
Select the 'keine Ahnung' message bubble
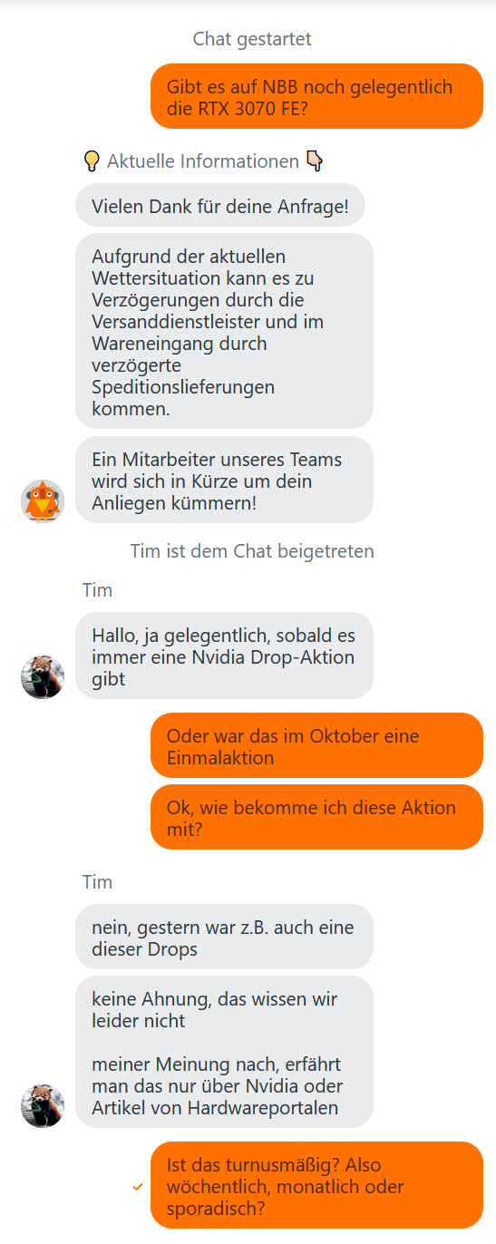224,1052
